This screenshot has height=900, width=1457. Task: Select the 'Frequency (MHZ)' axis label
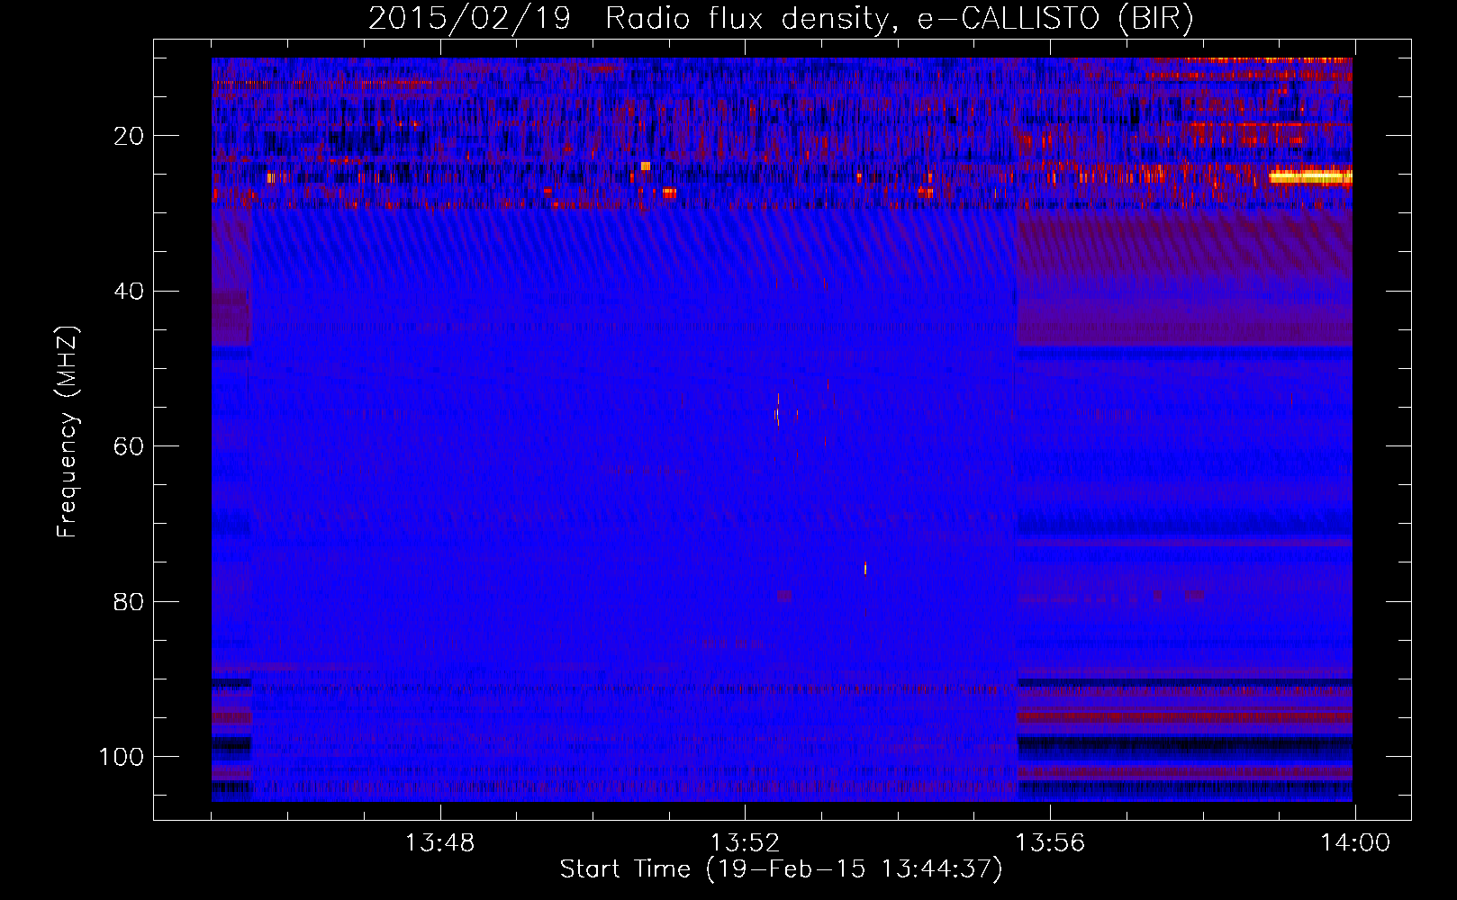coord(68,432)
